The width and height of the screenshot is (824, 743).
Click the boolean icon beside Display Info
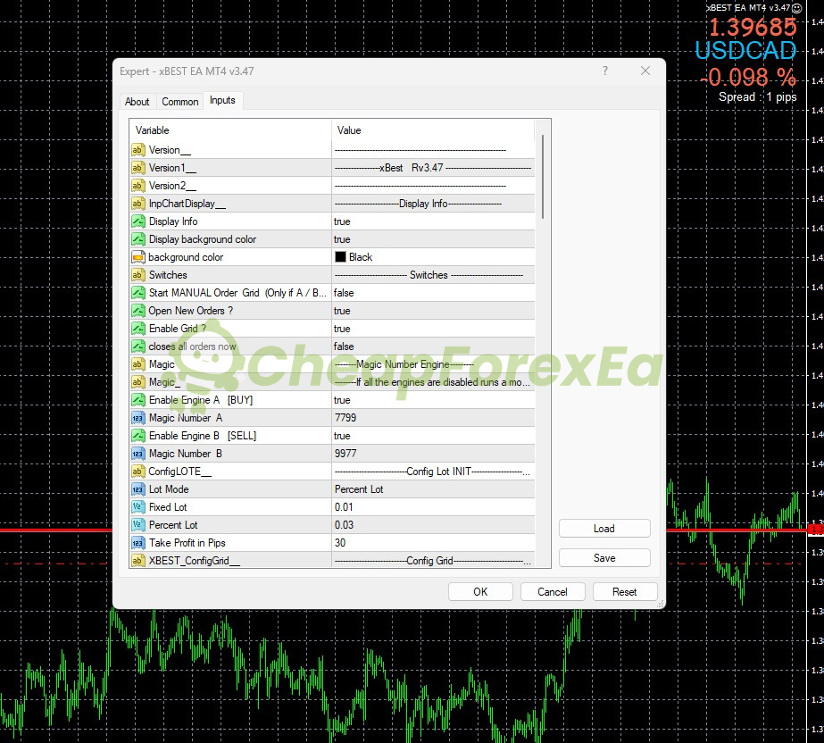137,221
